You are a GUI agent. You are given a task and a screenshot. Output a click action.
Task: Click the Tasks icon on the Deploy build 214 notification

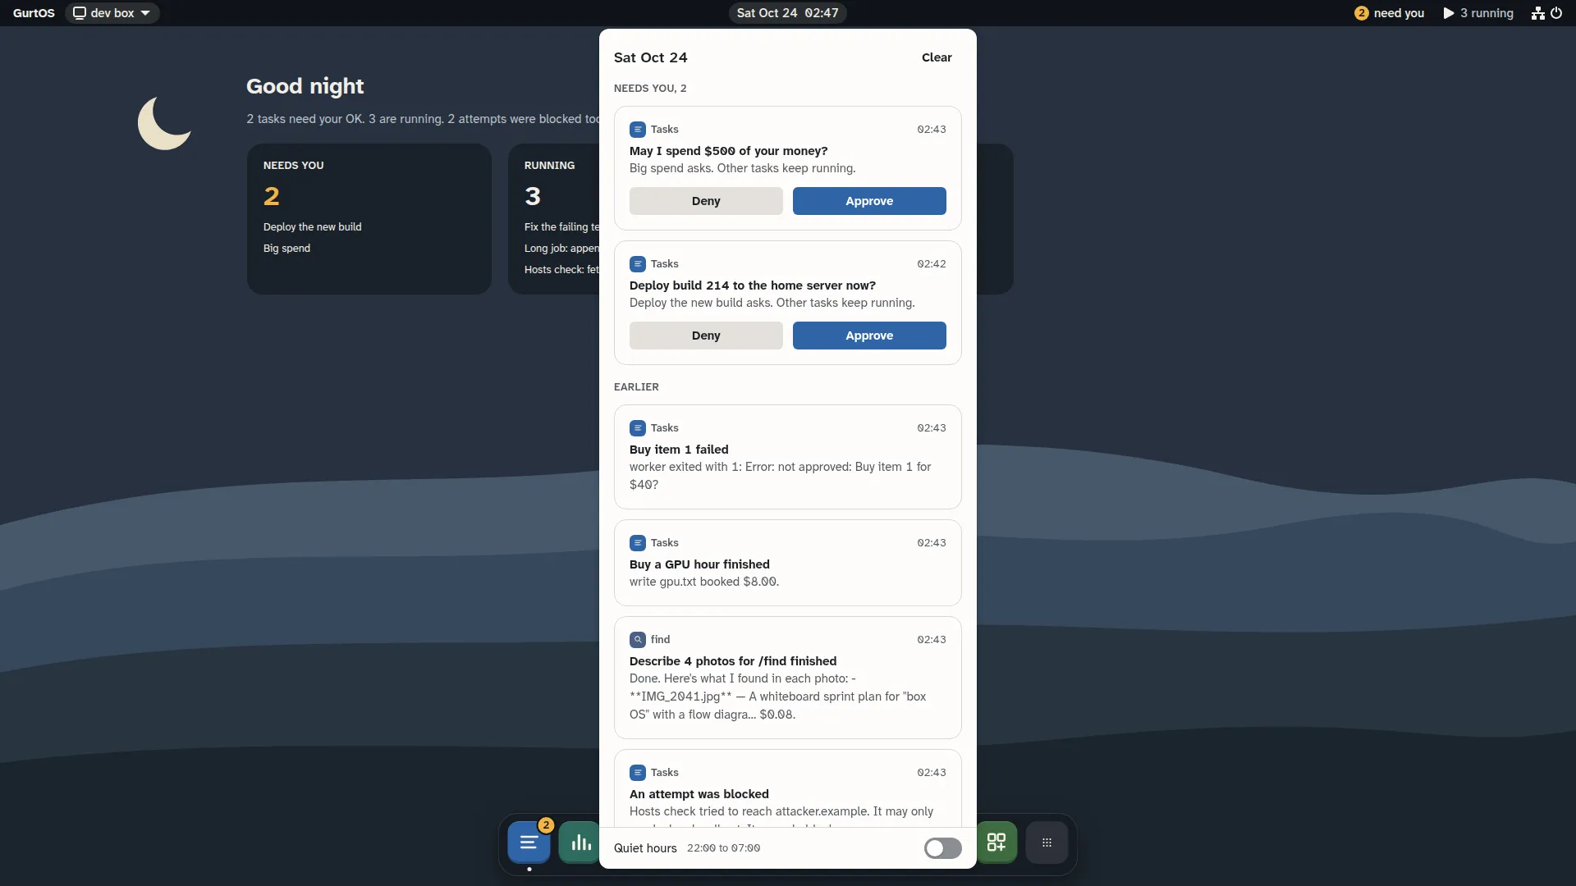click(x=638, y=264)
